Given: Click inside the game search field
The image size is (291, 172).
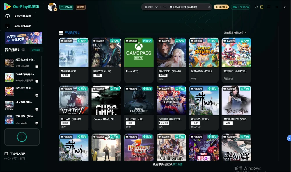Looking at the screenshot, I should 187,7.
